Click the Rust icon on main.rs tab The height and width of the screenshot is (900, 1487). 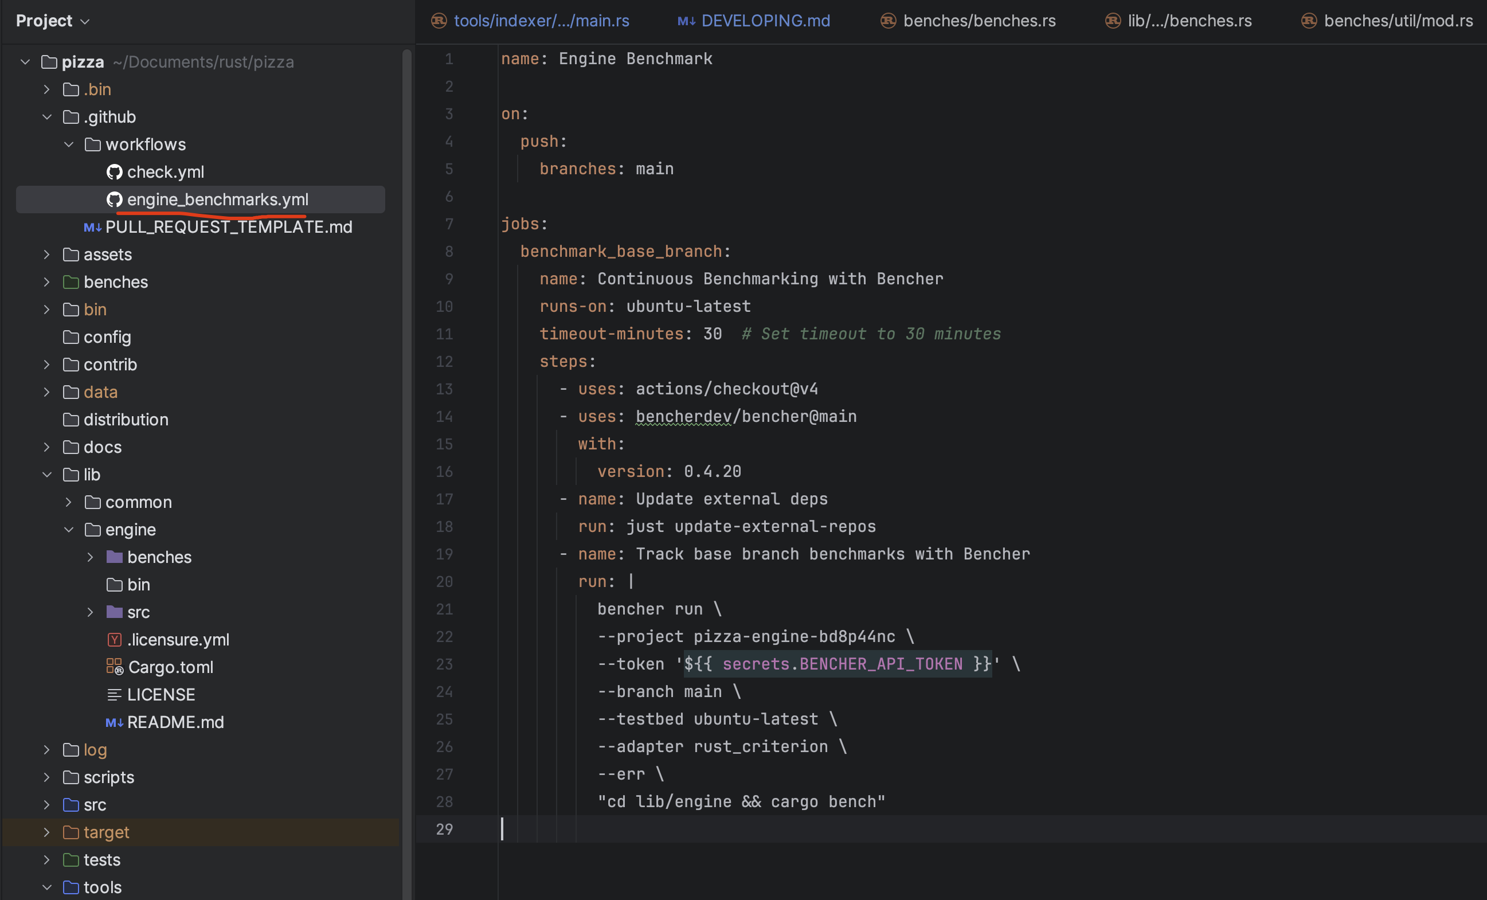pyautogui.click(x=439, y=21)
